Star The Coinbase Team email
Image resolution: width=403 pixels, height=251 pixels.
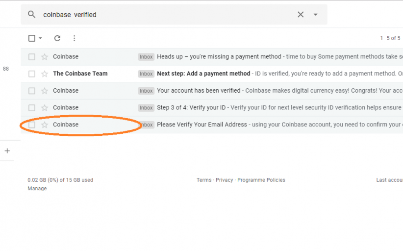tap(45, 74)
